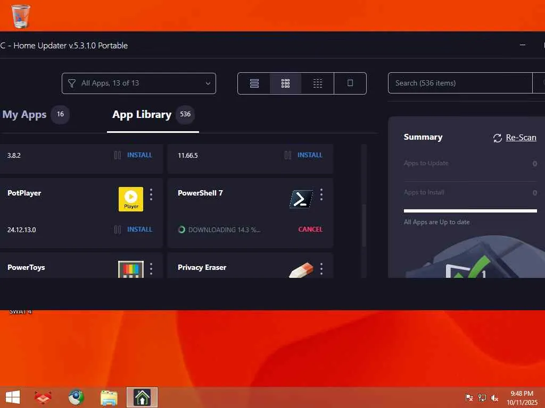545x408 pixels.
Task: Click the App Library 536 count badge
Action: 185,114
